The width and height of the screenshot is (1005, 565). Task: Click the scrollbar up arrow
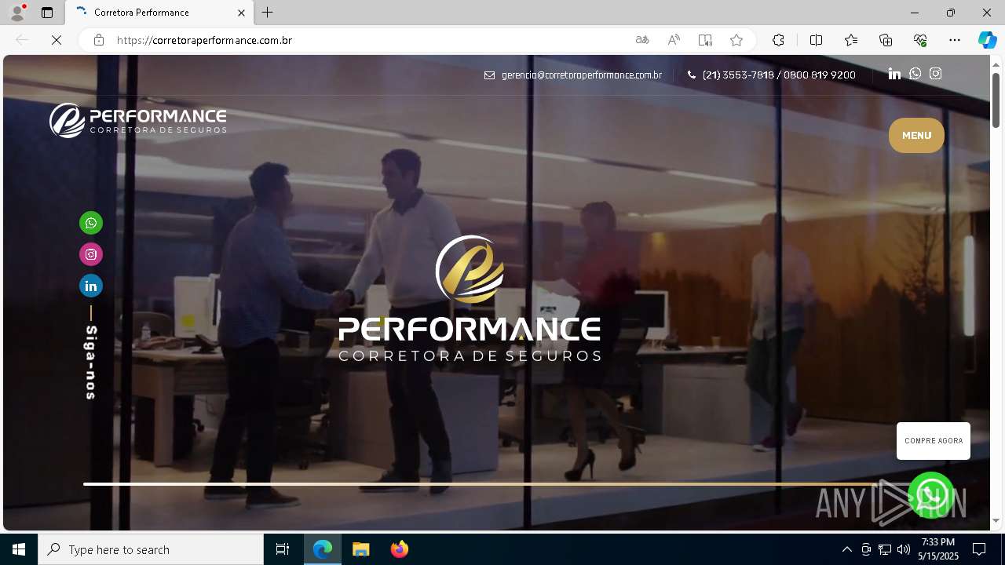pos(996,64)
